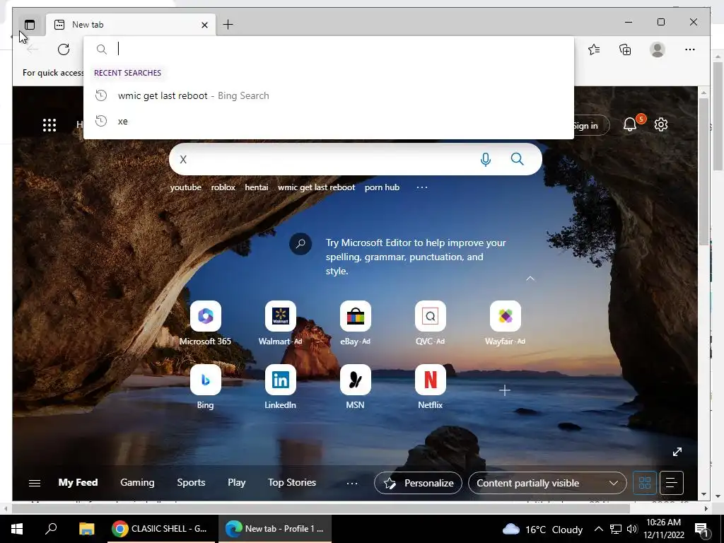The image size is (724, 543).
Task: Expand Content partially visible dropdown
Action: point(547,483)
